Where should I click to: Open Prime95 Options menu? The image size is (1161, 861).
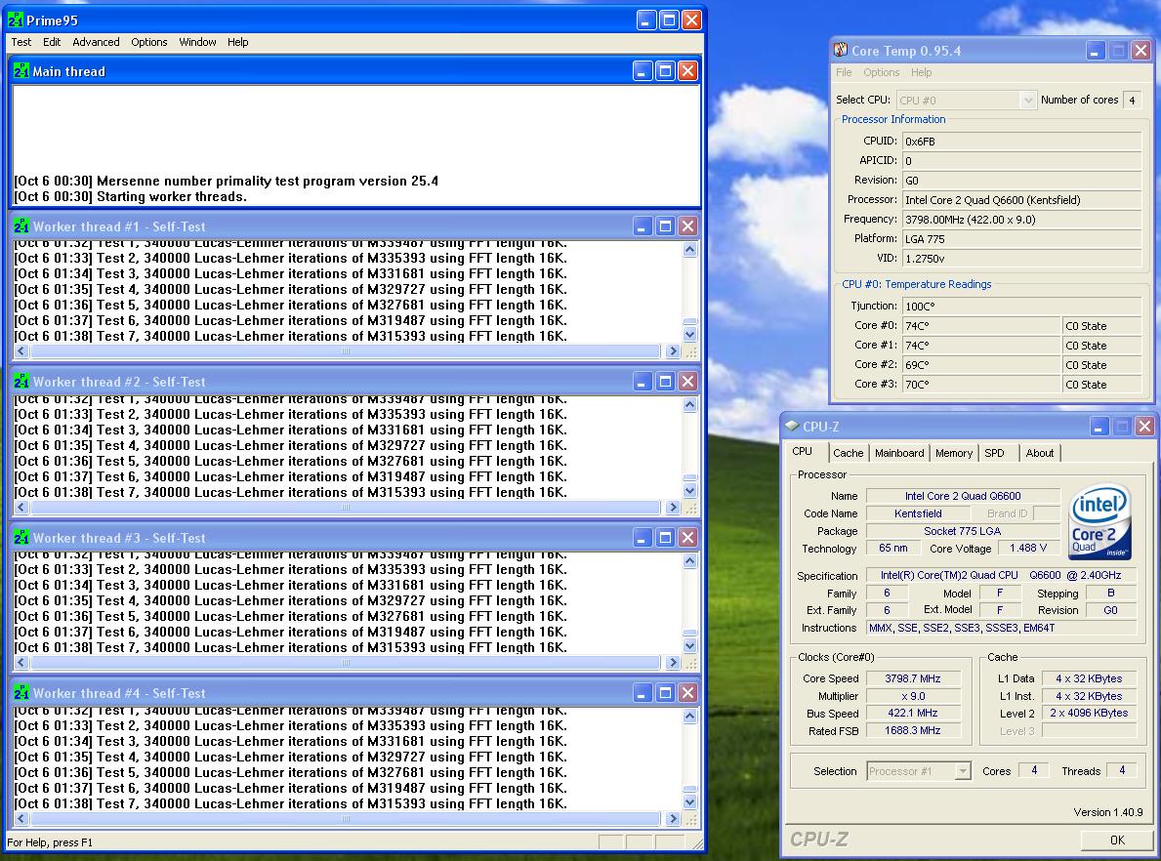click(x=148, y=42)
